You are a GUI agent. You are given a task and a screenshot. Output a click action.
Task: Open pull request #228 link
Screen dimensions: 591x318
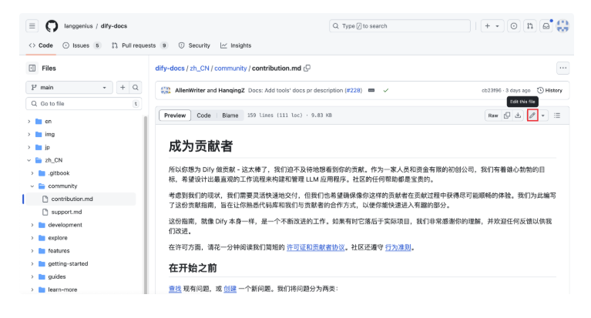pyautogui.click(x=354, y=90)
